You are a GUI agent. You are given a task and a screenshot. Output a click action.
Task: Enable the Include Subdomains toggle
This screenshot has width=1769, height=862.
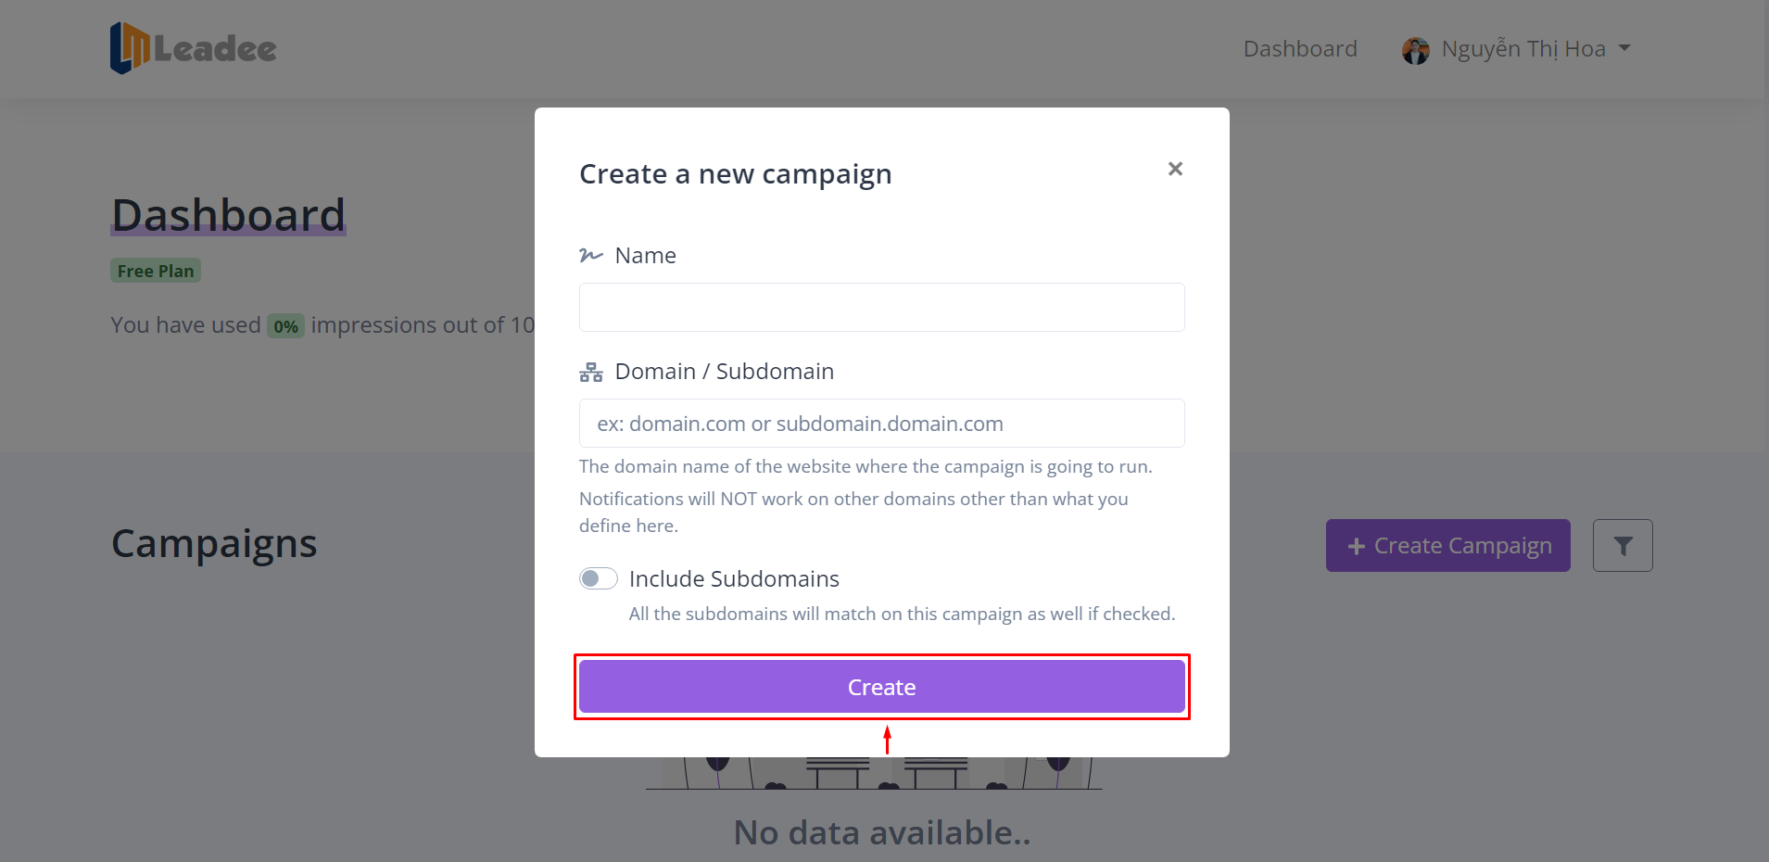[x=599, y=578]
